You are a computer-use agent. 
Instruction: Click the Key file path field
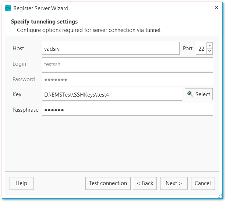pyautogui.click(x=112, y=94)
